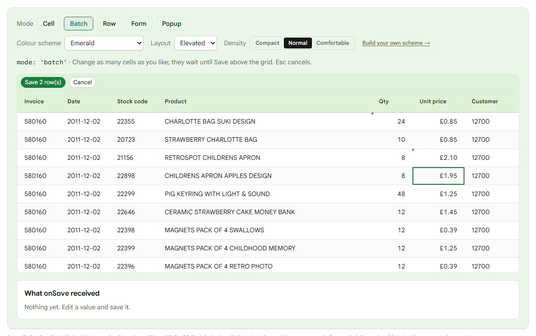Screen dimensions: 536x336
Task: Open Build your own scheme link
Action: coord(396,43)
